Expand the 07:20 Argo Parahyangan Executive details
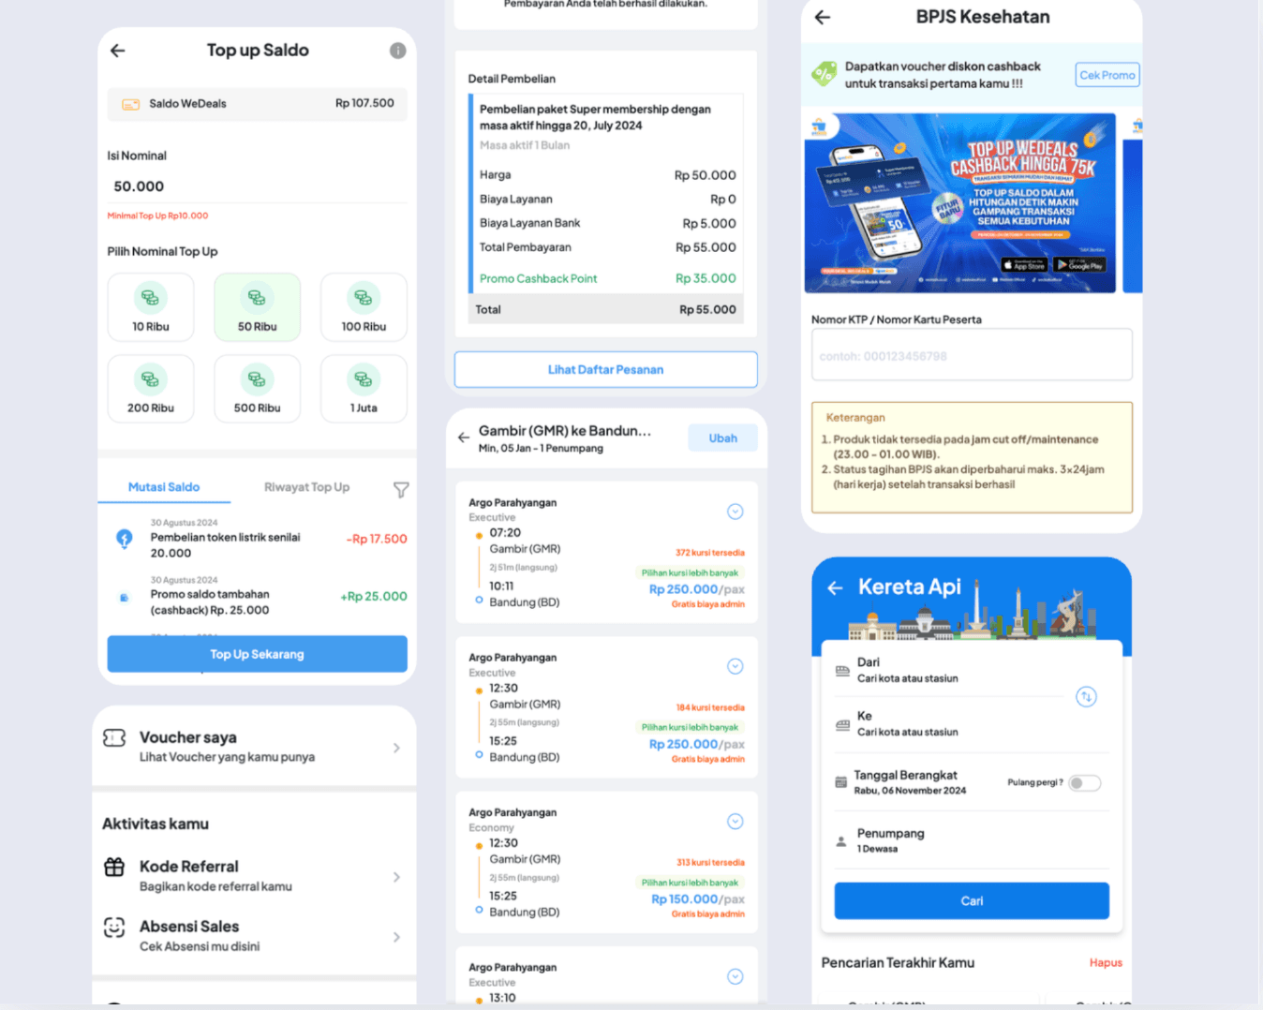Screen dimensions: 1263x1010 [x=736, y=512]
